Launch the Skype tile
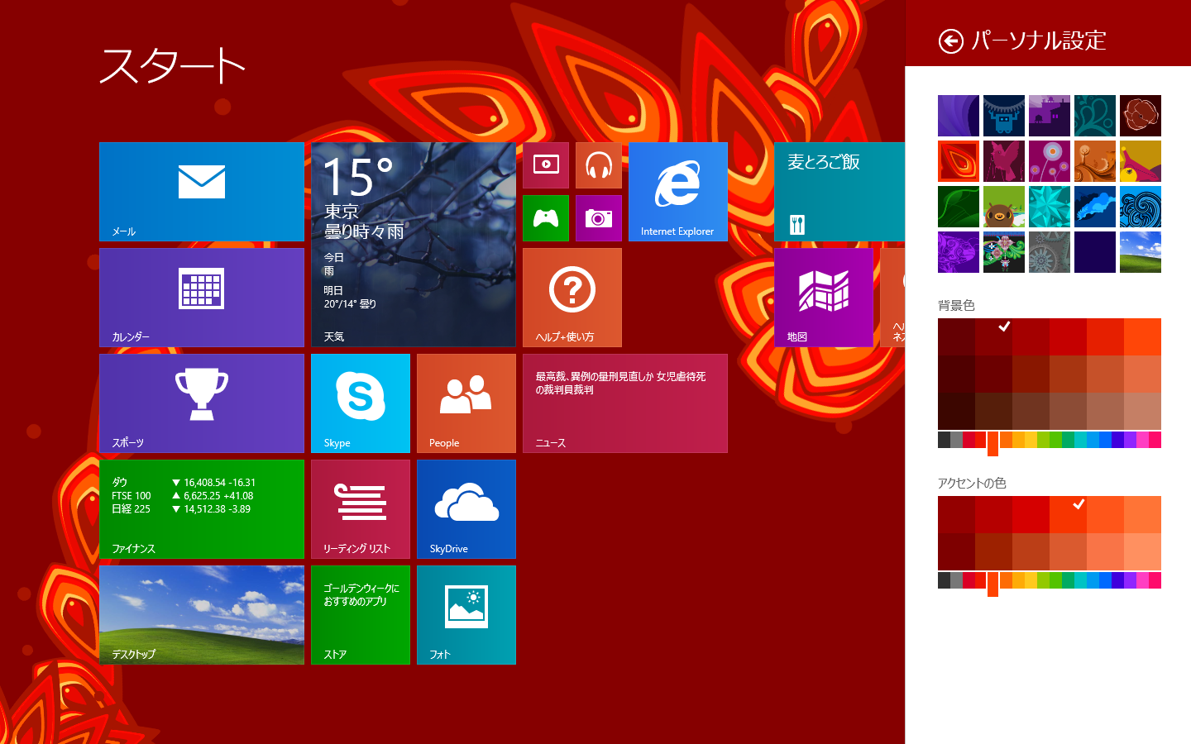Viewport: 1191px width, 744px height. tap(361, 403)
